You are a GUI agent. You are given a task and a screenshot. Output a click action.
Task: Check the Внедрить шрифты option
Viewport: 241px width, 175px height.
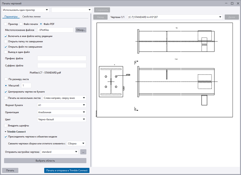click(6, 126)
